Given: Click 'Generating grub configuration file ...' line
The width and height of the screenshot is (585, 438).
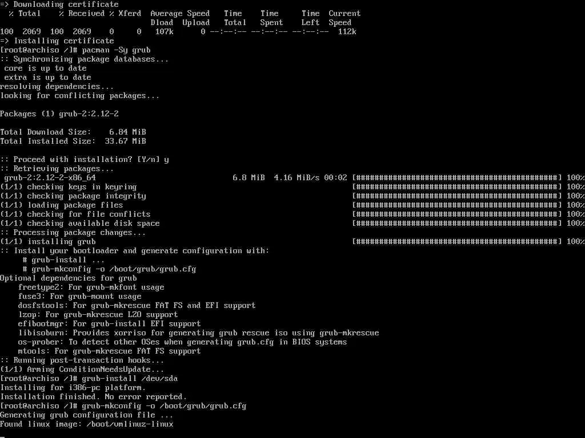Looking at the screenshot, I should point(87,415).
